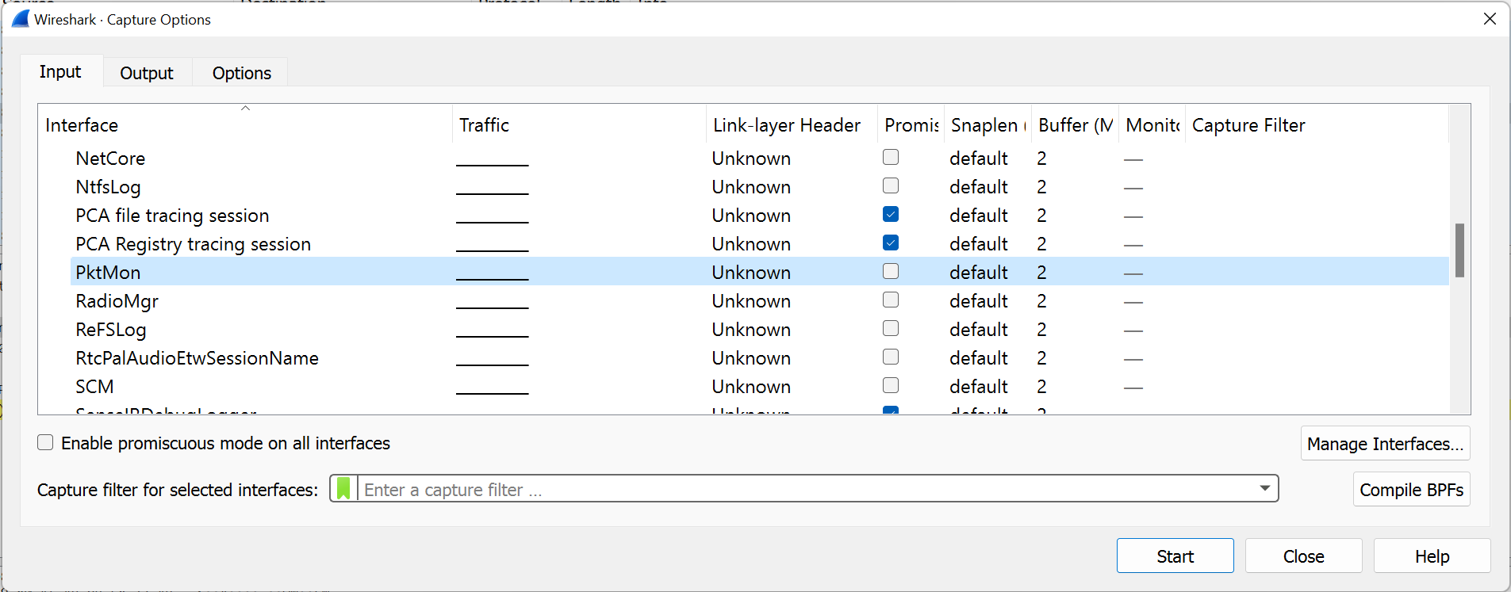
Task: Uncheck promiscuous for PCA Registry tracing session
Action: click(x=891, y=243)
